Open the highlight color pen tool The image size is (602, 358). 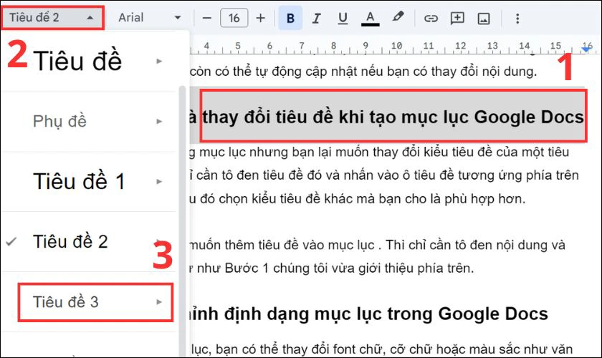398,17
